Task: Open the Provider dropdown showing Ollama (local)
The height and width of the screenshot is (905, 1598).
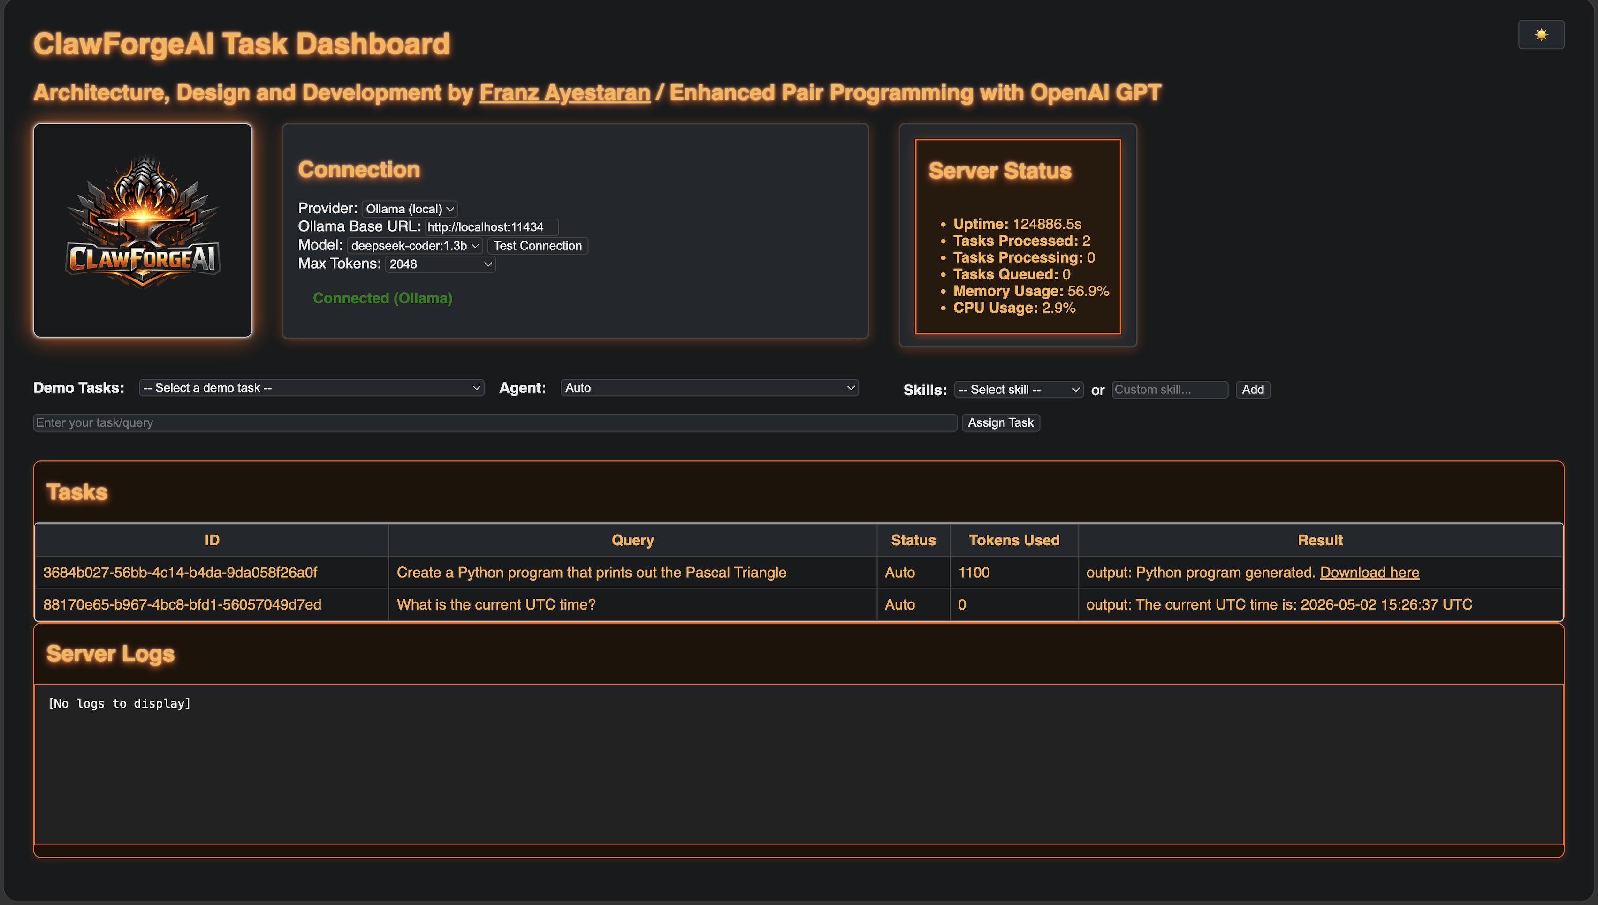Action: click(x=410, y=209)
